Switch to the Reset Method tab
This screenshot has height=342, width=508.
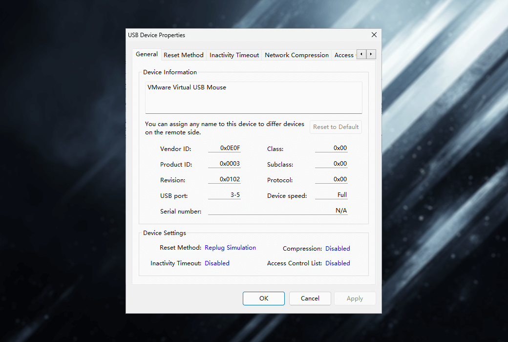point(183,55)
